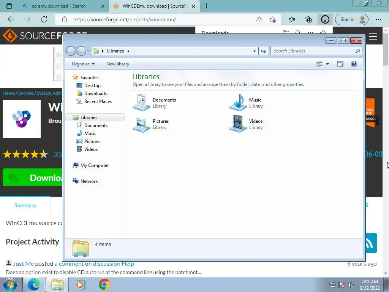This screenshot has height=292, width=389.
Task: Open the SourceForge hamburger menu
Action: [373, 36]
